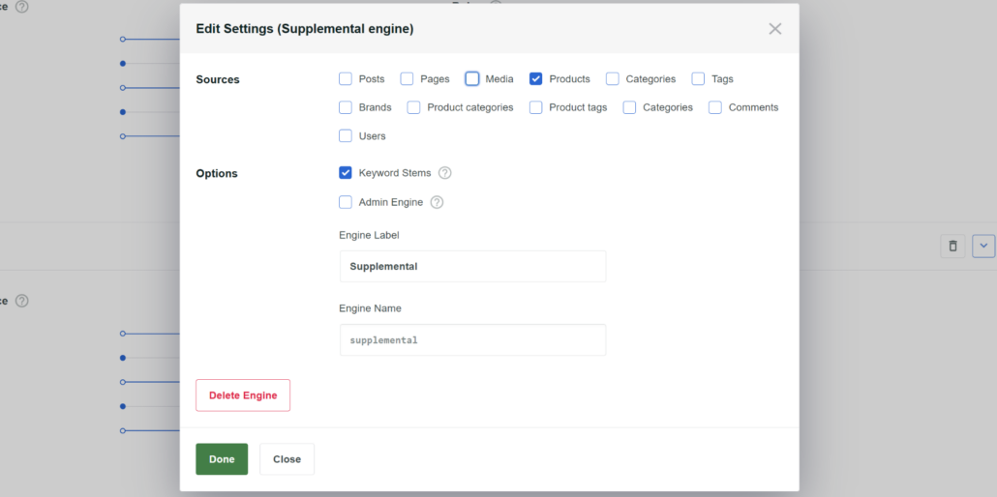Check the Categories box beside Comments

click(629, 107)
